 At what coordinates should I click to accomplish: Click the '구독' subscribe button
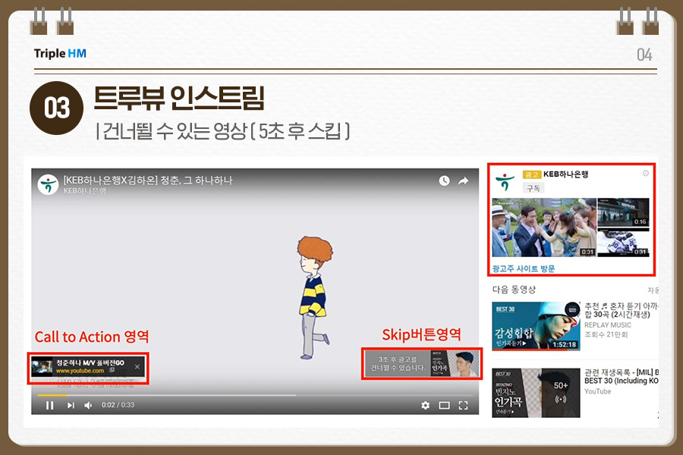(533, 188)
